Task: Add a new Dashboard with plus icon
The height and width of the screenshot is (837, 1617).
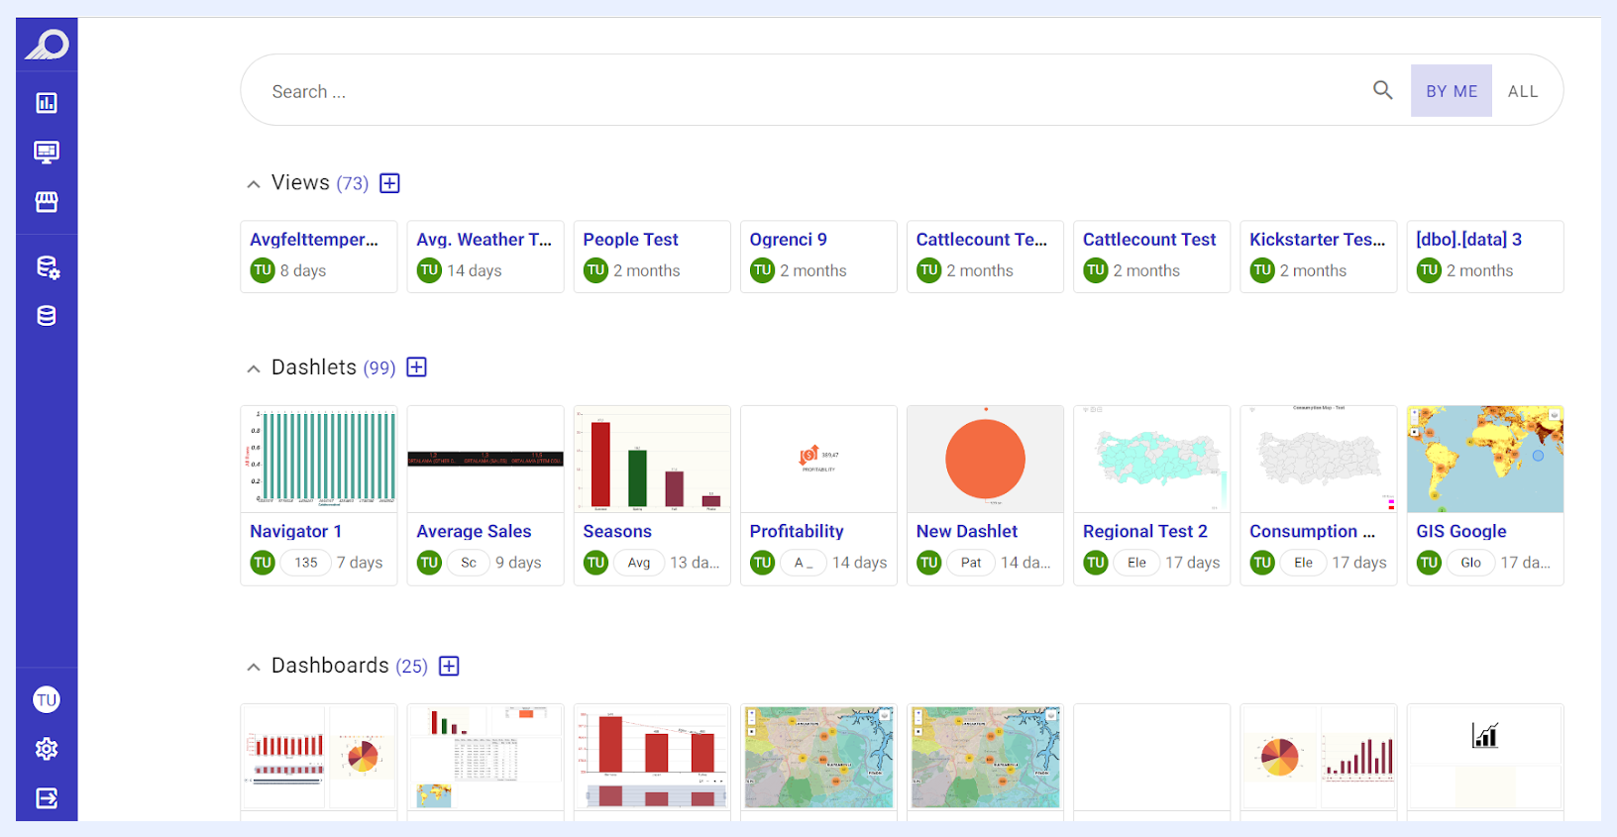Action: (449, 666)
